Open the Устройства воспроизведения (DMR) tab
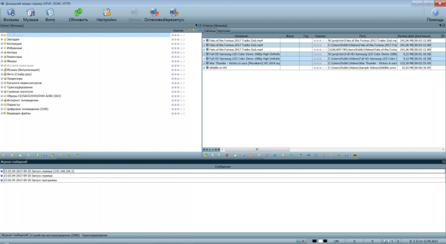This screenshot has width=446, height=244. click(x=55, y=236)
